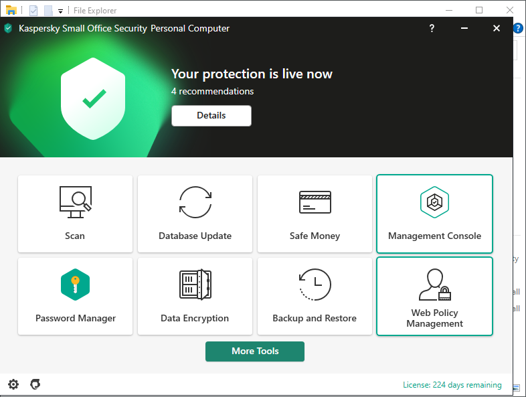The width and height of the screenshot is (526, 397).
Task: Open the Data Encryption tool
Action: tap(195, 297)
